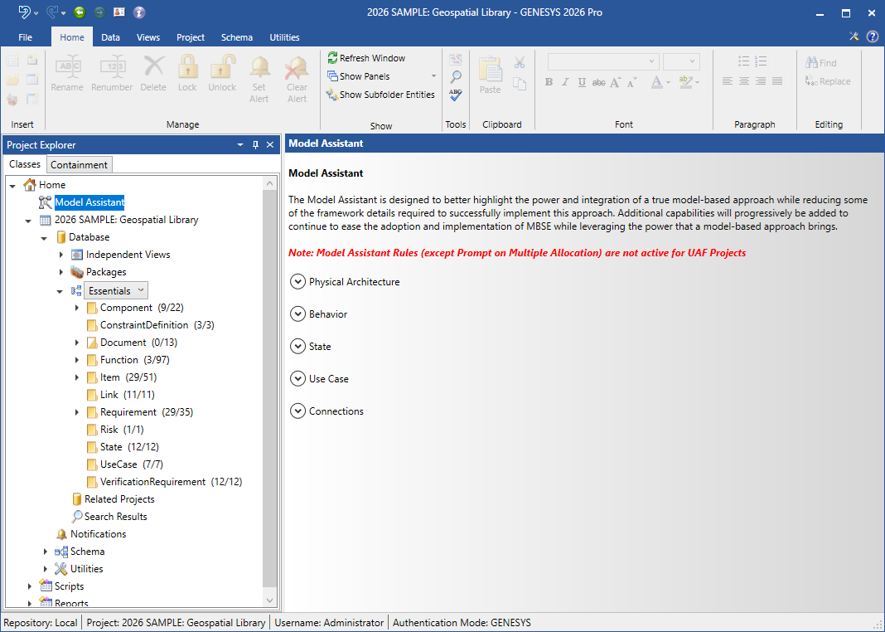The image size is (885, 632).
Task: Open the Schema ribbon tab
Action: tap(237, 37)
